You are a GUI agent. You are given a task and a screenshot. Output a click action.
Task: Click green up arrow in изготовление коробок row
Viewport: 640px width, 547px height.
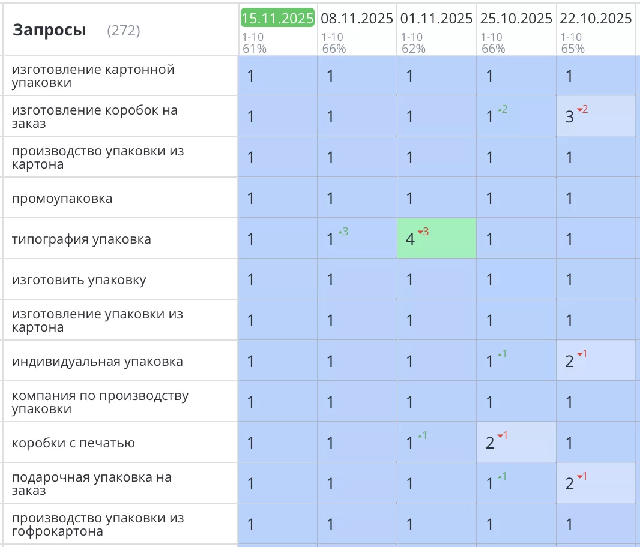click(500, 110)
